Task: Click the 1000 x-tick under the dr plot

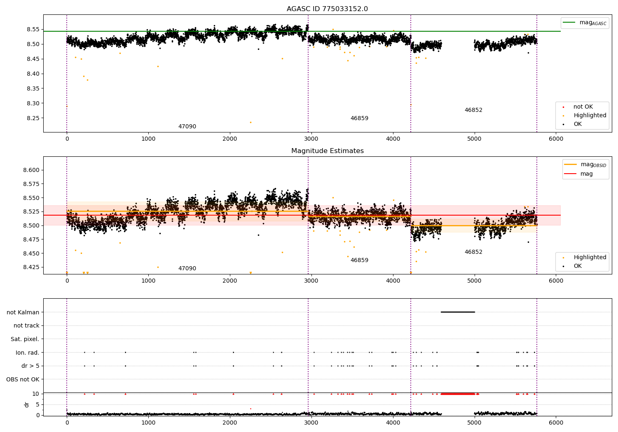Action: (148, 423)
